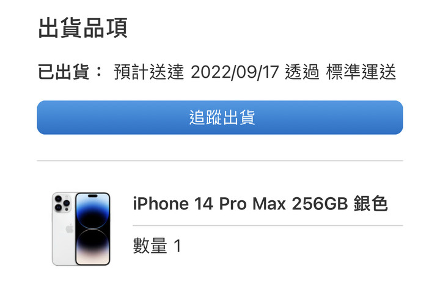
Task: Select the iPhone 14 Pro Max 256GB product title
Action: coord(240,204)
